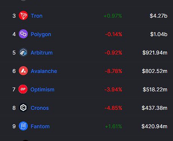The height and width of the screenshot is (141, 173).
Task: Click the Cronos hexagon logo icon
Action: (23, 108)
